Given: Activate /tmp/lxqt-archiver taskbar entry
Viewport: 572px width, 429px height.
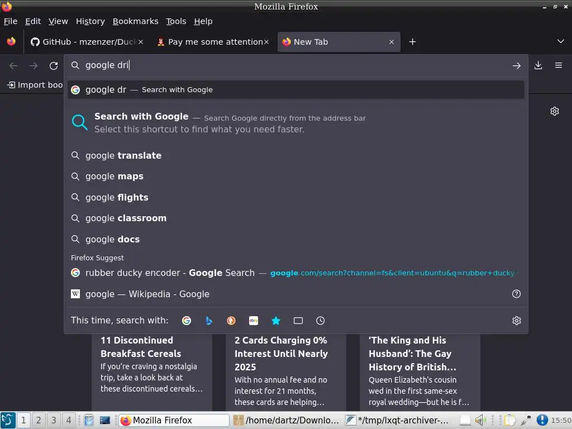Looking at the screenshot, I should coord(398,420).
